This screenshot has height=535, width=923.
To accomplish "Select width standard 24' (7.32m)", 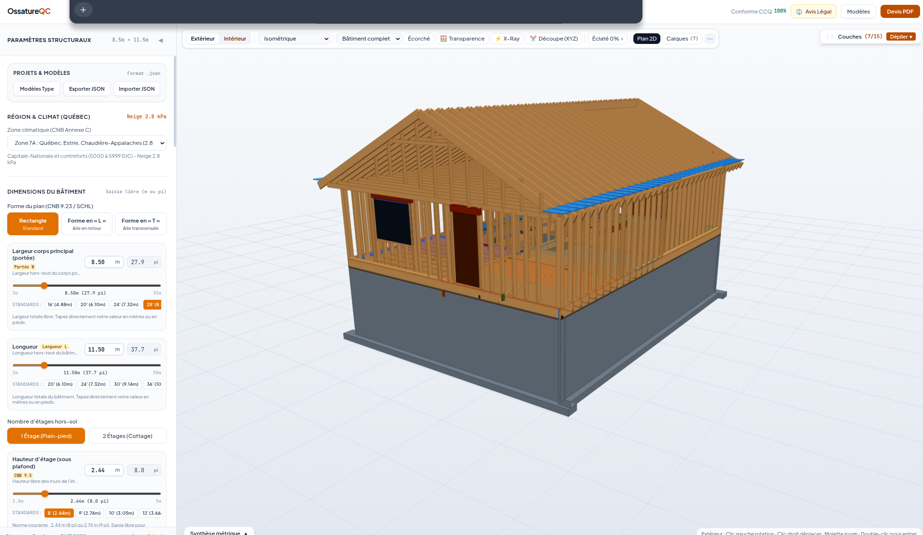I will (126, 305).
